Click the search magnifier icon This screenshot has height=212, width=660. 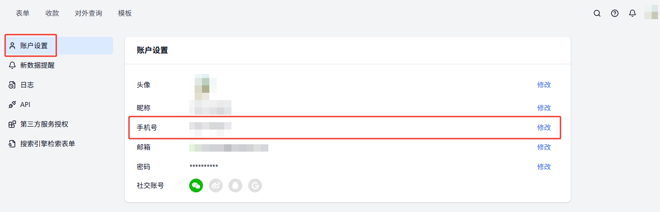pos(597,13)
